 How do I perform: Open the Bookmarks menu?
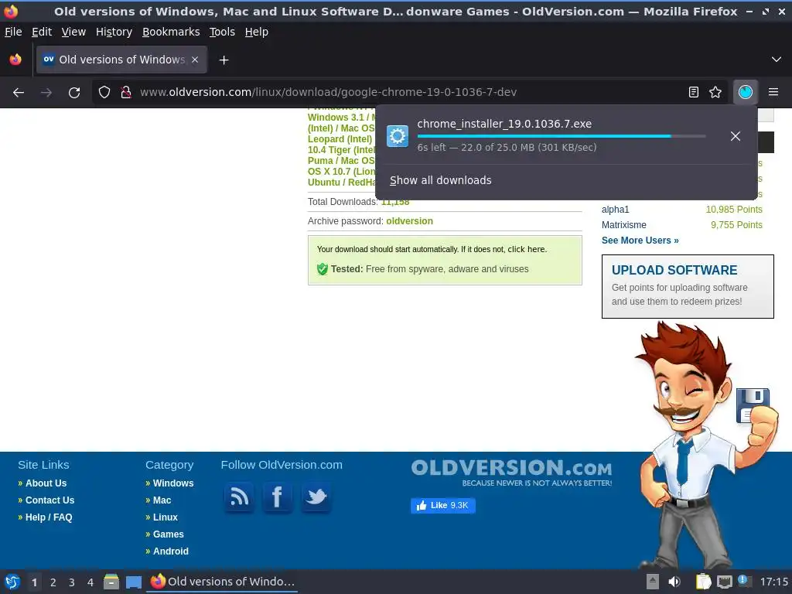click(171, 32)
